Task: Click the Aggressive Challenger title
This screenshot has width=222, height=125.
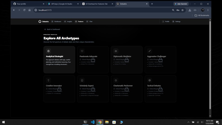Action: point(156,56)
